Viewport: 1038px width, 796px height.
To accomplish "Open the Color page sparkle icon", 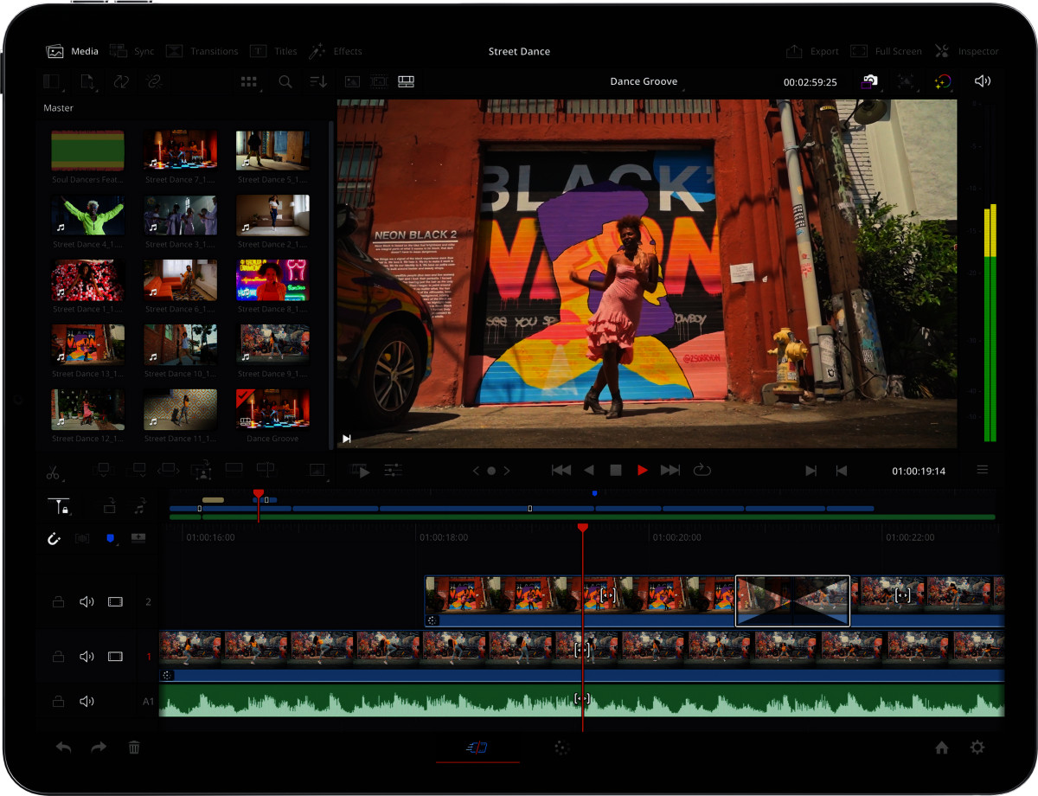I will click(x=561, y=748).
